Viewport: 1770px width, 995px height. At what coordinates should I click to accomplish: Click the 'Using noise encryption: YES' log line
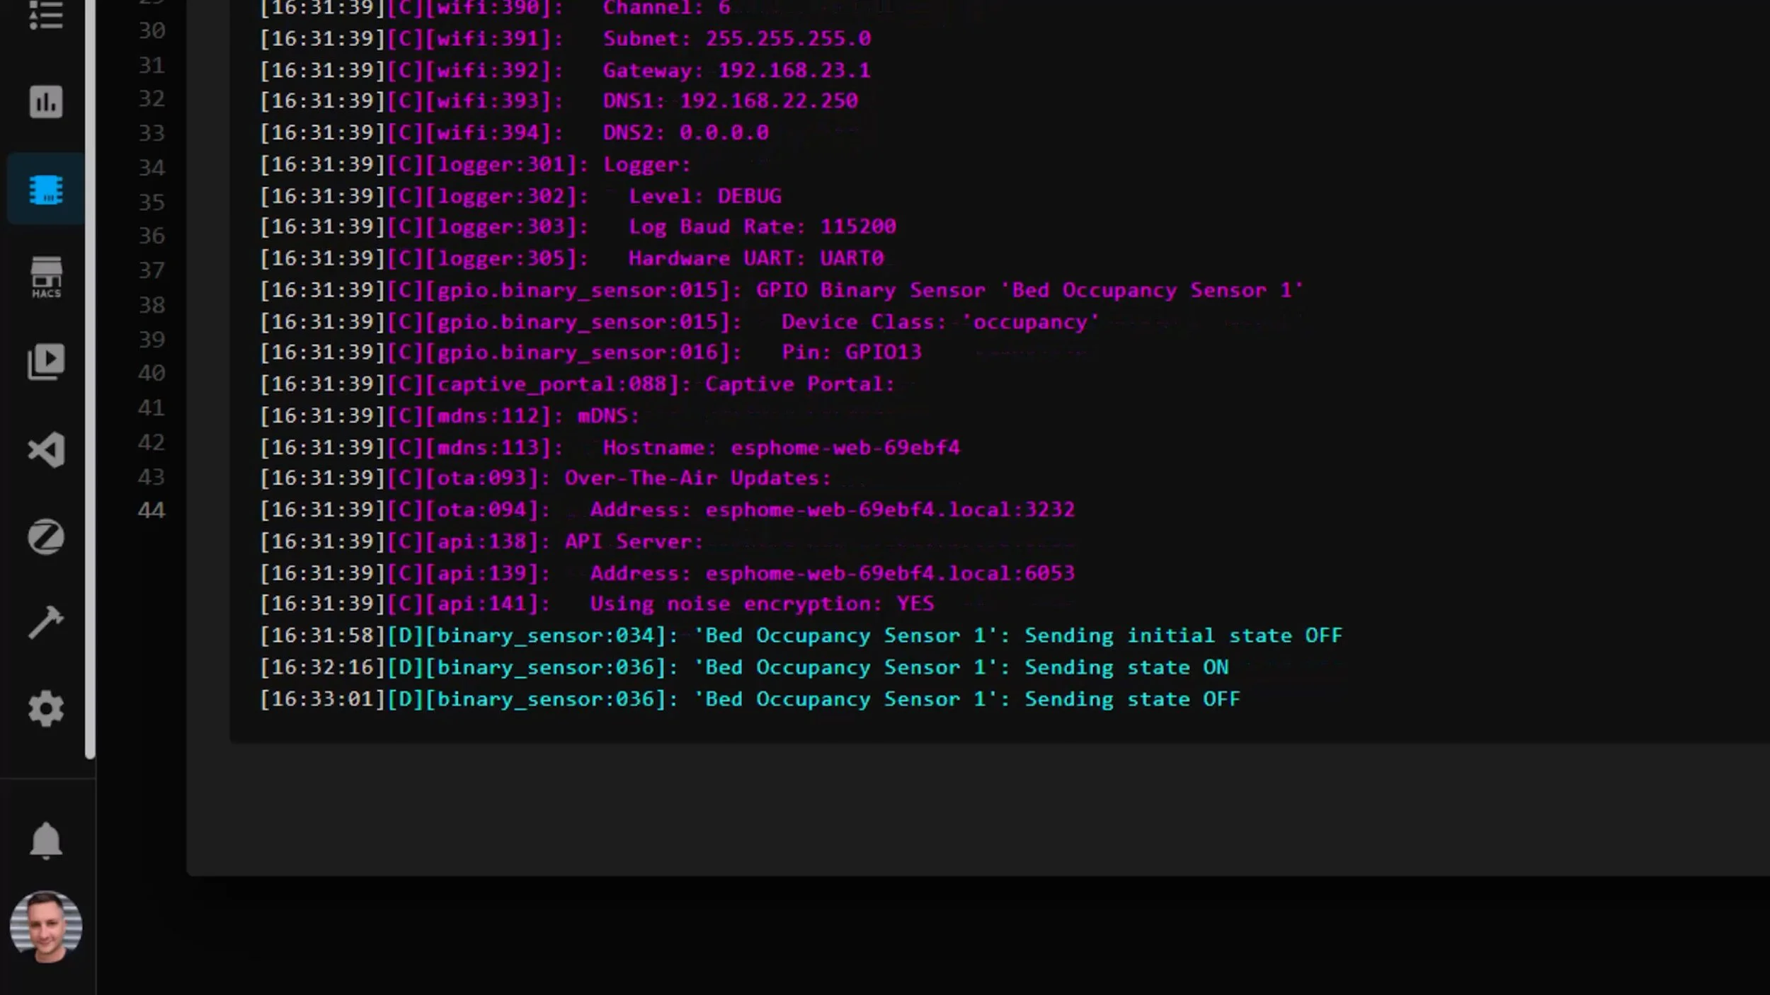pyautogui.click(x=761, y=604)
